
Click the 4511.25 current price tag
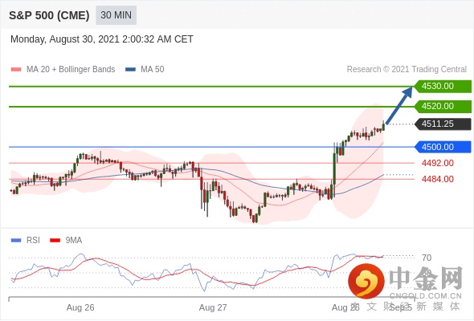click(x=443, y=124)
